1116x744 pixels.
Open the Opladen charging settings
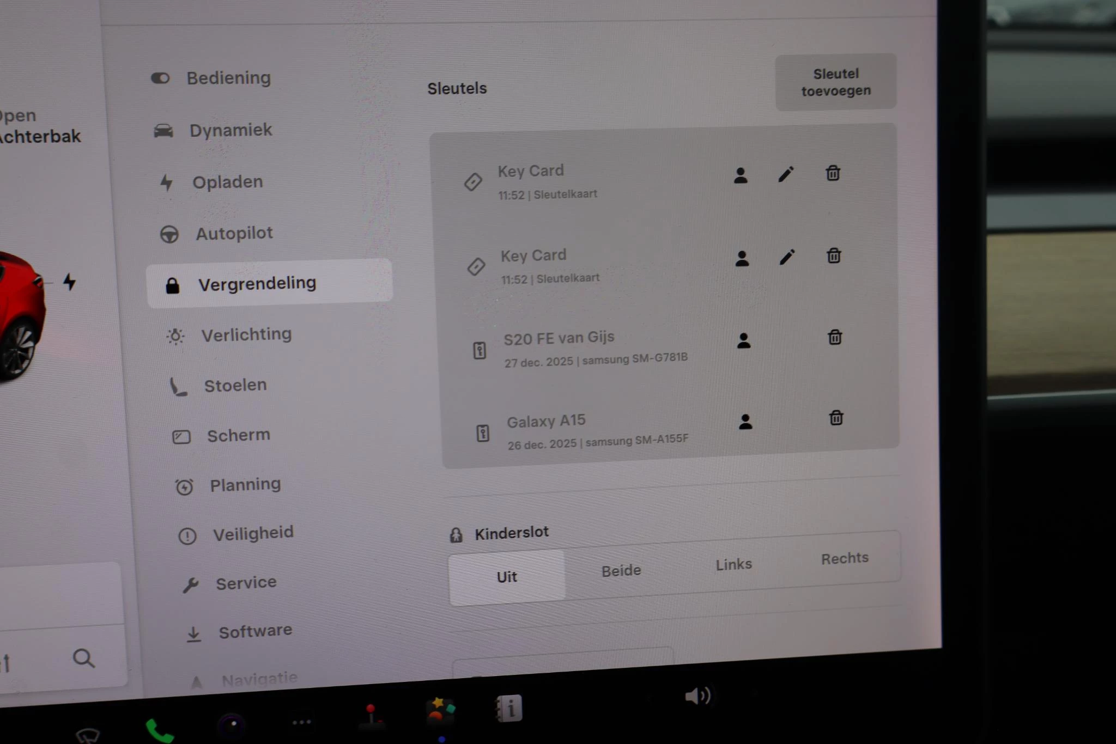[227, 181]
